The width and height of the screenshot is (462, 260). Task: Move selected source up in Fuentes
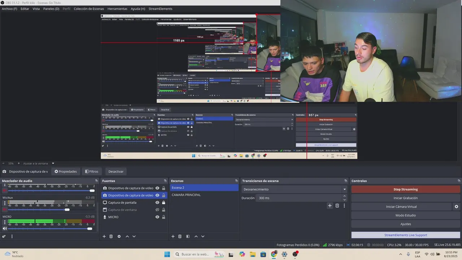pos(127,237)
